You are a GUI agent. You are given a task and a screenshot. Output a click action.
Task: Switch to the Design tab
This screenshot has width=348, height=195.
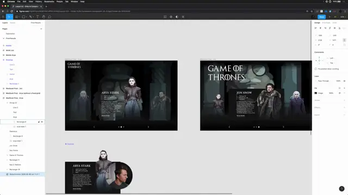(x=317, y=23)
